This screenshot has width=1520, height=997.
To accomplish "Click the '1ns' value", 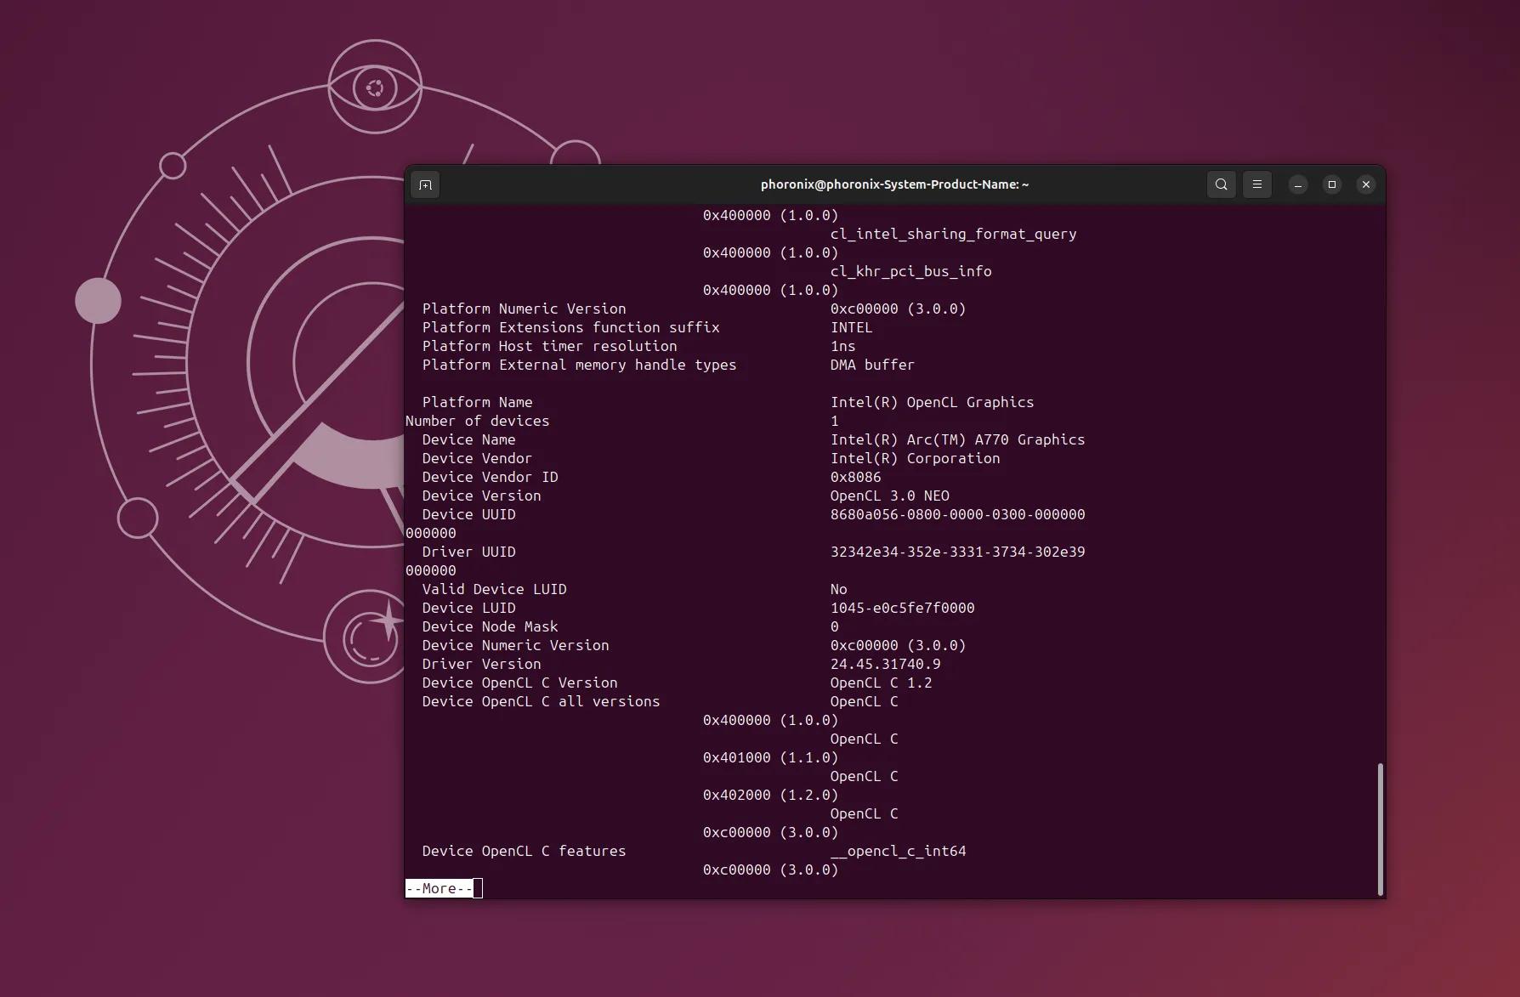I will click(842, 346).
